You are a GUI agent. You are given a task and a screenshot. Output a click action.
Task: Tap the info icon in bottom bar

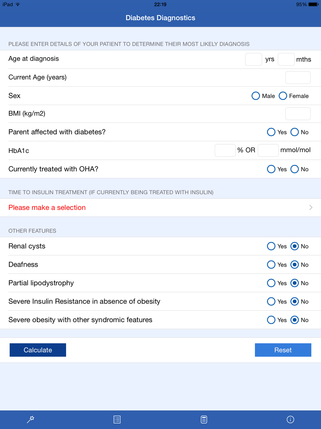(291, 419)
